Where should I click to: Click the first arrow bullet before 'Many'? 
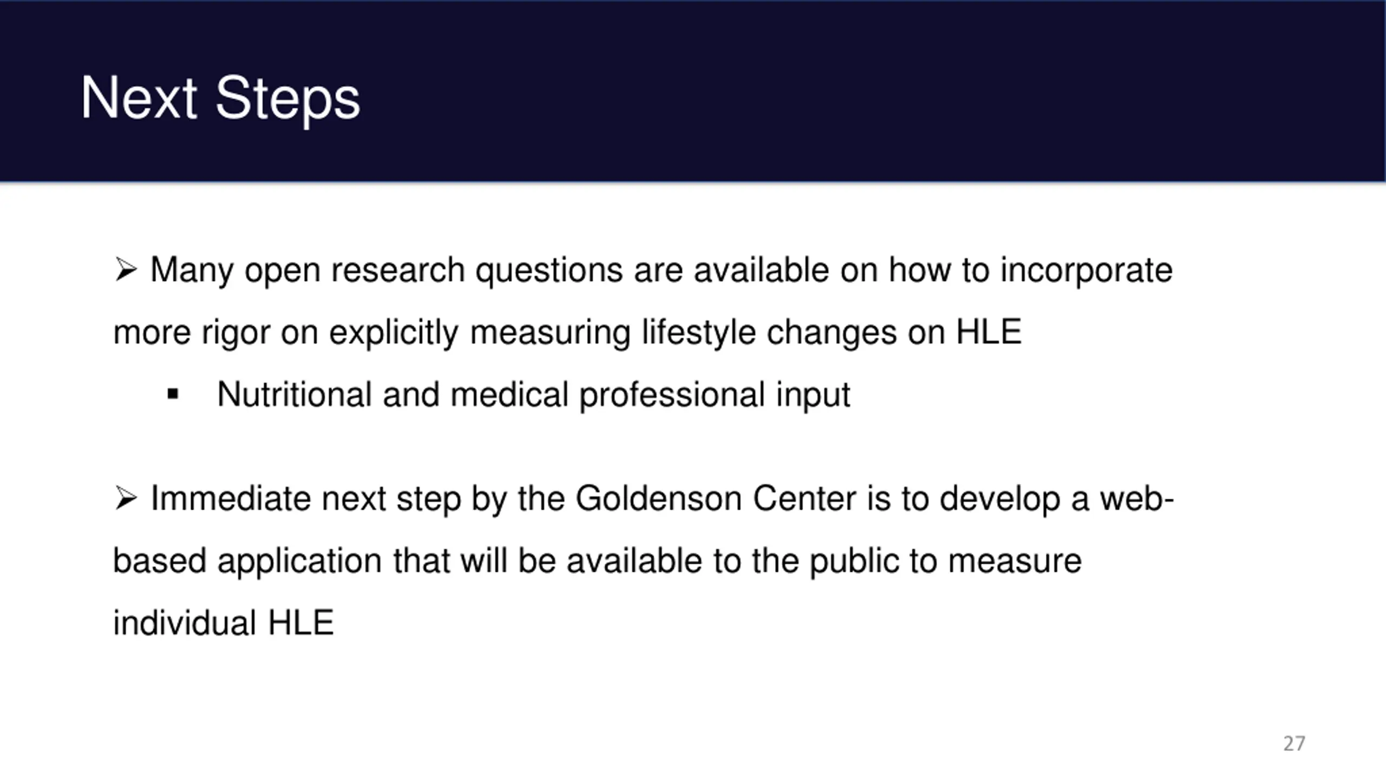[126, 270]
